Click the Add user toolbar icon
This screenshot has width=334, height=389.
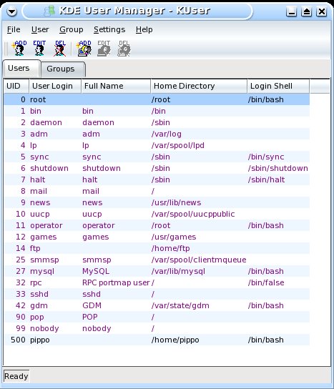coord(19,48)
